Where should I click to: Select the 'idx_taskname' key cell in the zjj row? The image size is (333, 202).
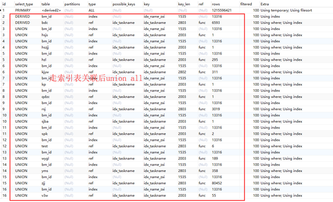(x=155, y=183)
